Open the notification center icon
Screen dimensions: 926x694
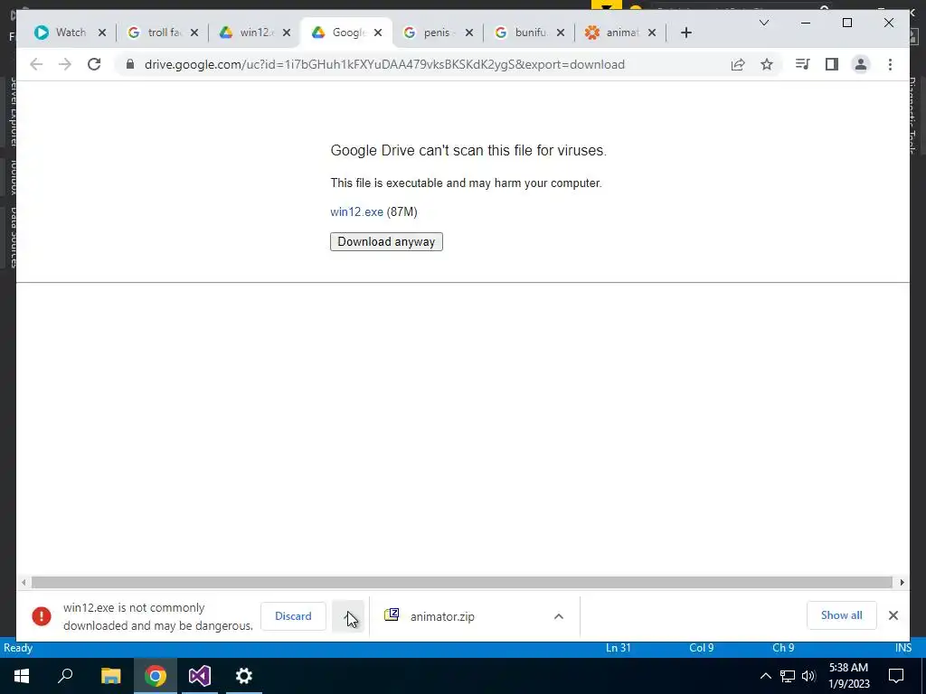(896, 676)
